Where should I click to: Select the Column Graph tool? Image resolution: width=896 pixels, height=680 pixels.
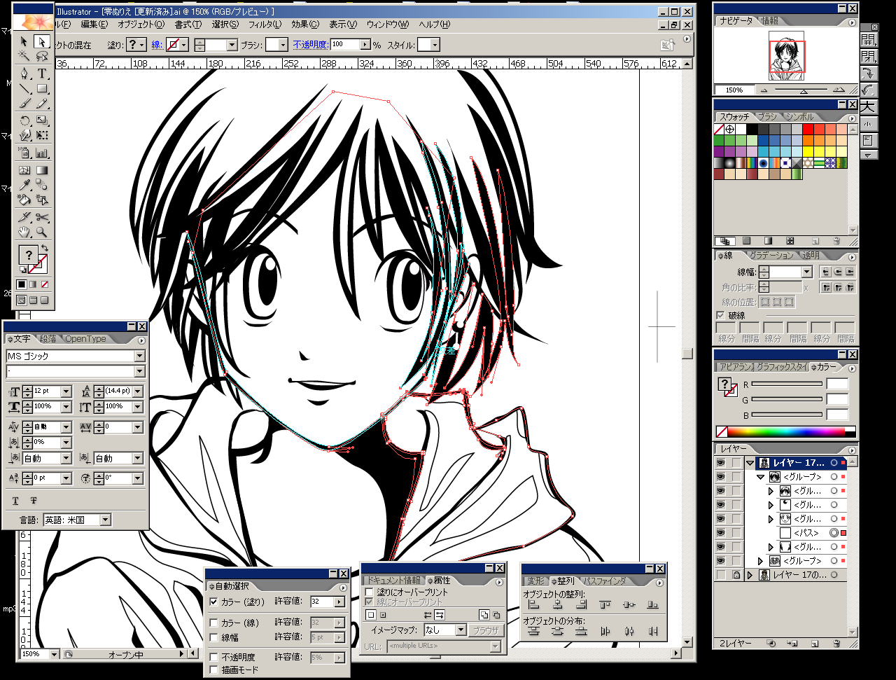pos(42,153)
